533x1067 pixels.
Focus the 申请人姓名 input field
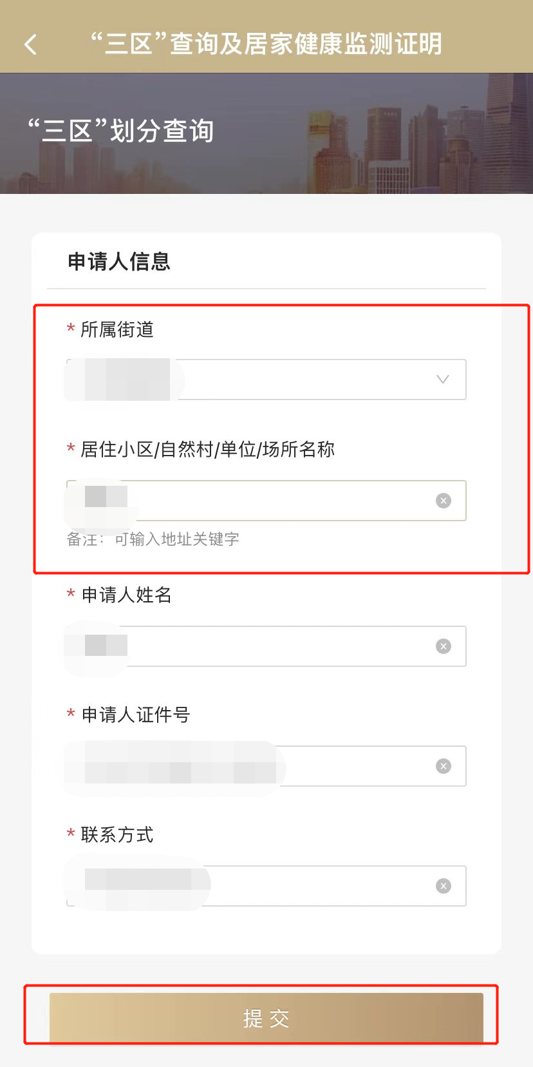click(x=266, y=646)
